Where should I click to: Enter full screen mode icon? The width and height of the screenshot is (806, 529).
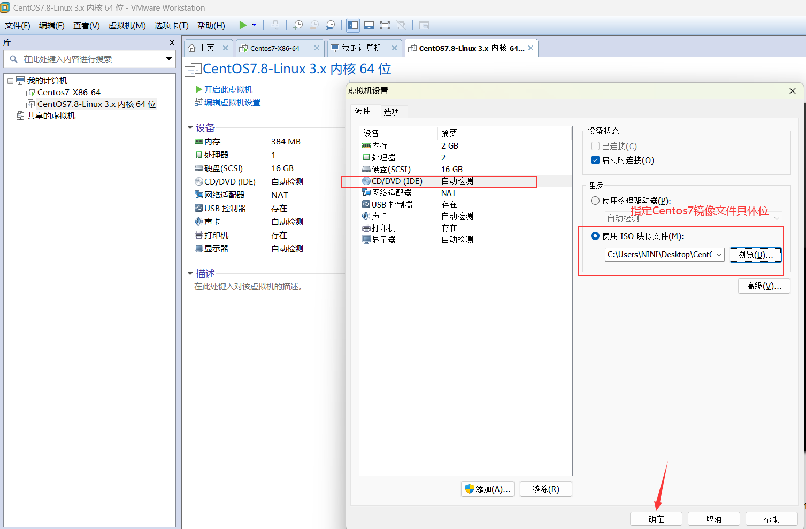(385, 25)
